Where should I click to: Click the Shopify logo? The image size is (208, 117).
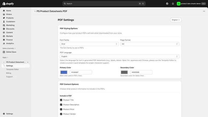pos(8,4)
